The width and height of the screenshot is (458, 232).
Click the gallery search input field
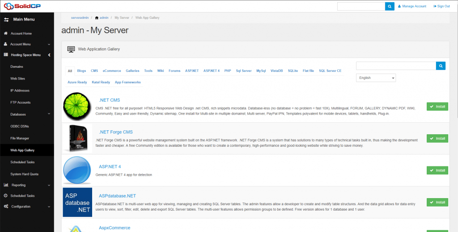click(396, 66)
